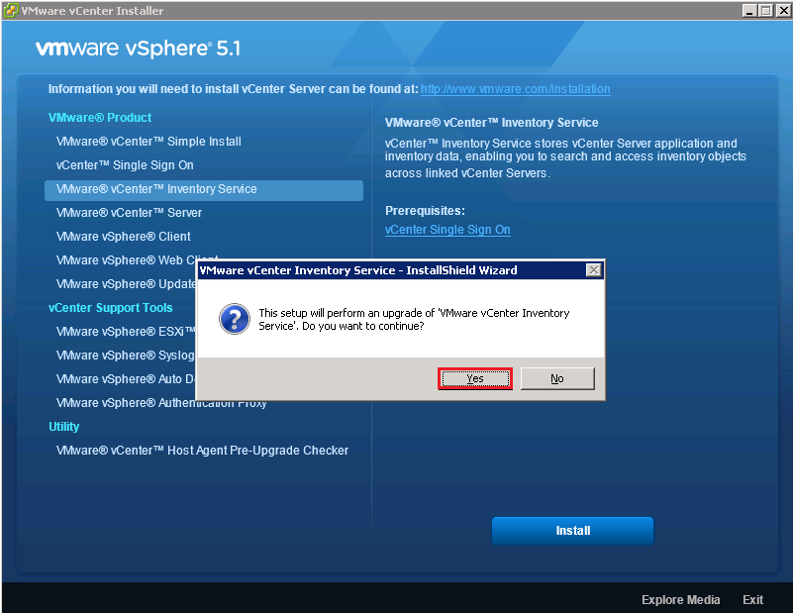The width and height of the screenshot is (793, 613).
Task: Minimize the VMware vCenter Installer window
Action: [748, 10]
